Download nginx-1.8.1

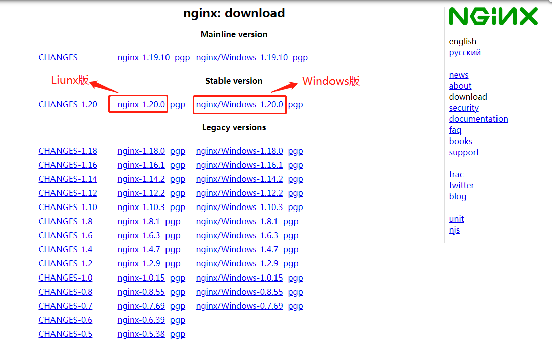click(x=139, y=221)
